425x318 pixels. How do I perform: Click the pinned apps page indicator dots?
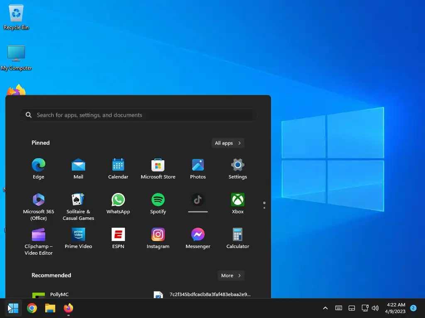[x=264, y=205]
